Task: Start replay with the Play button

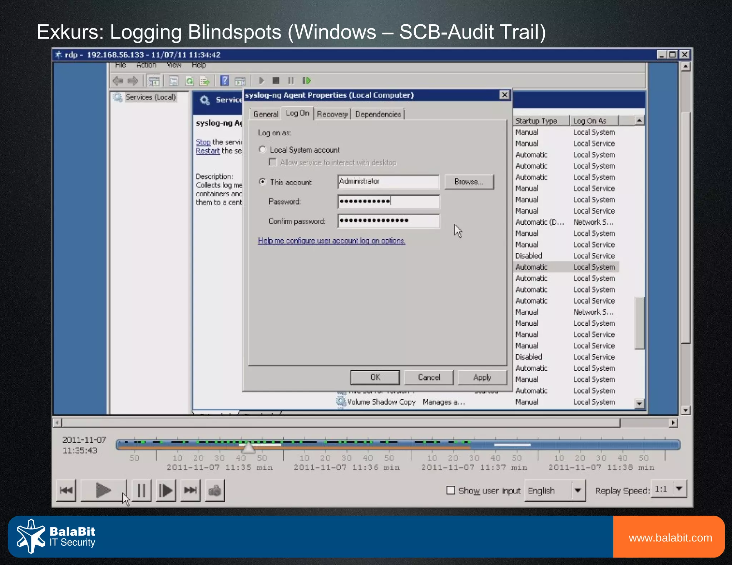Action: pyautogui.click(x=103, y=490)
